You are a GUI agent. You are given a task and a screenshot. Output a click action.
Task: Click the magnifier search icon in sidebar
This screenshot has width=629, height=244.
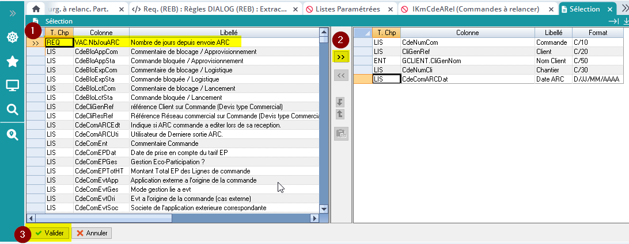click(12, 110)
